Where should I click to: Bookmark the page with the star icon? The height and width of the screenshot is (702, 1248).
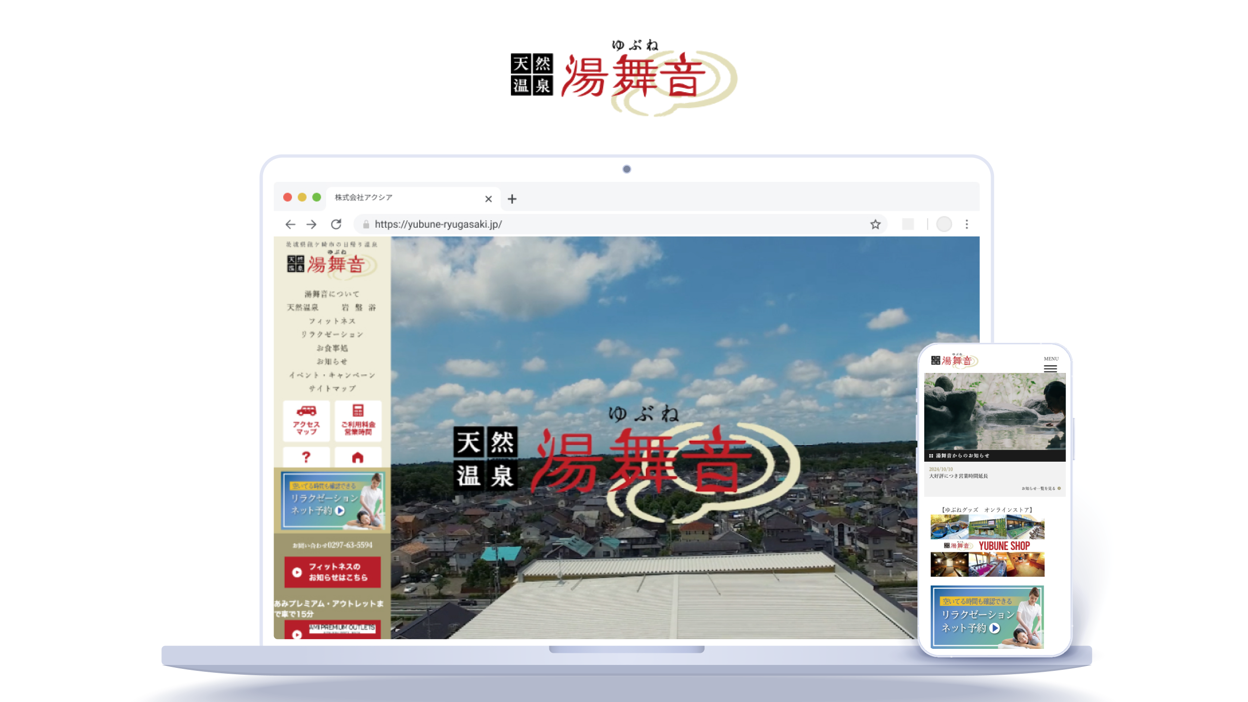click(x=876, y=224)
